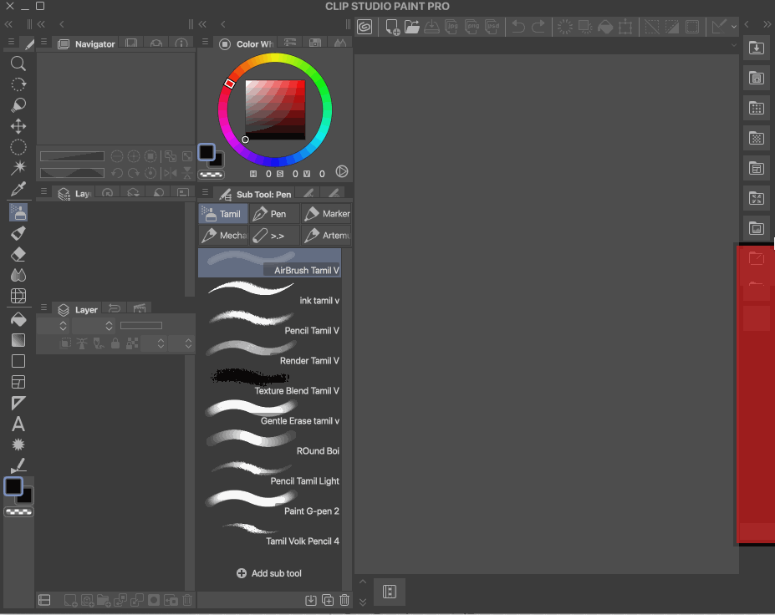Switch to the Pen sub tool group

point(274,214)
